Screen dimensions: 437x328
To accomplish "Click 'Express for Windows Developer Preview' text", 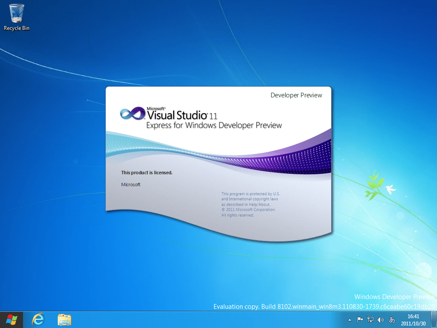I will point(214,125).
